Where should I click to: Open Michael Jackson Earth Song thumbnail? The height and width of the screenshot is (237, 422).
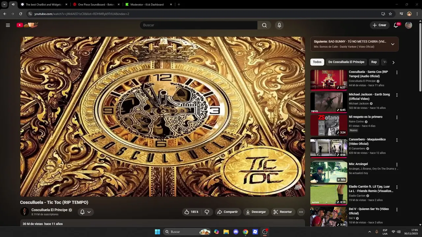(x=329, y=102)
